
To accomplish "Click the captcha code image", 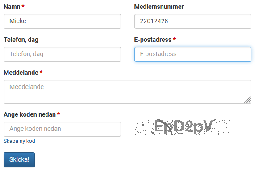I will (x=183, y=127).
